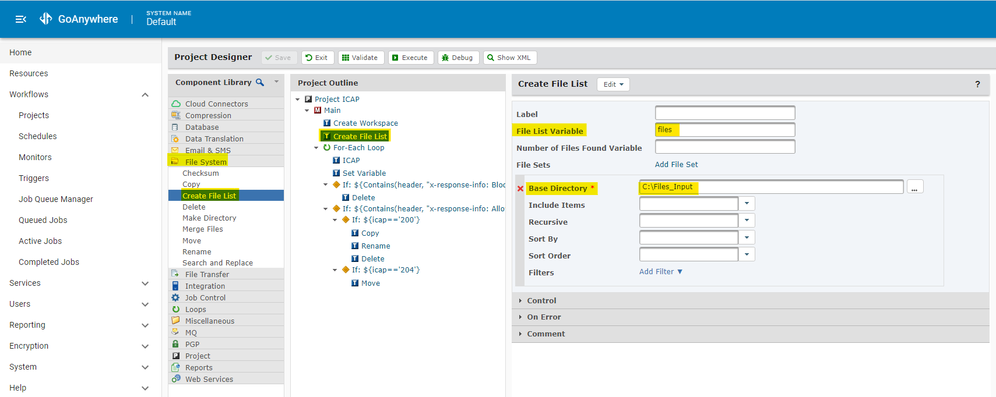Click the Add Filter link
This screenshot has height=397, width=996.
point(660,272)
